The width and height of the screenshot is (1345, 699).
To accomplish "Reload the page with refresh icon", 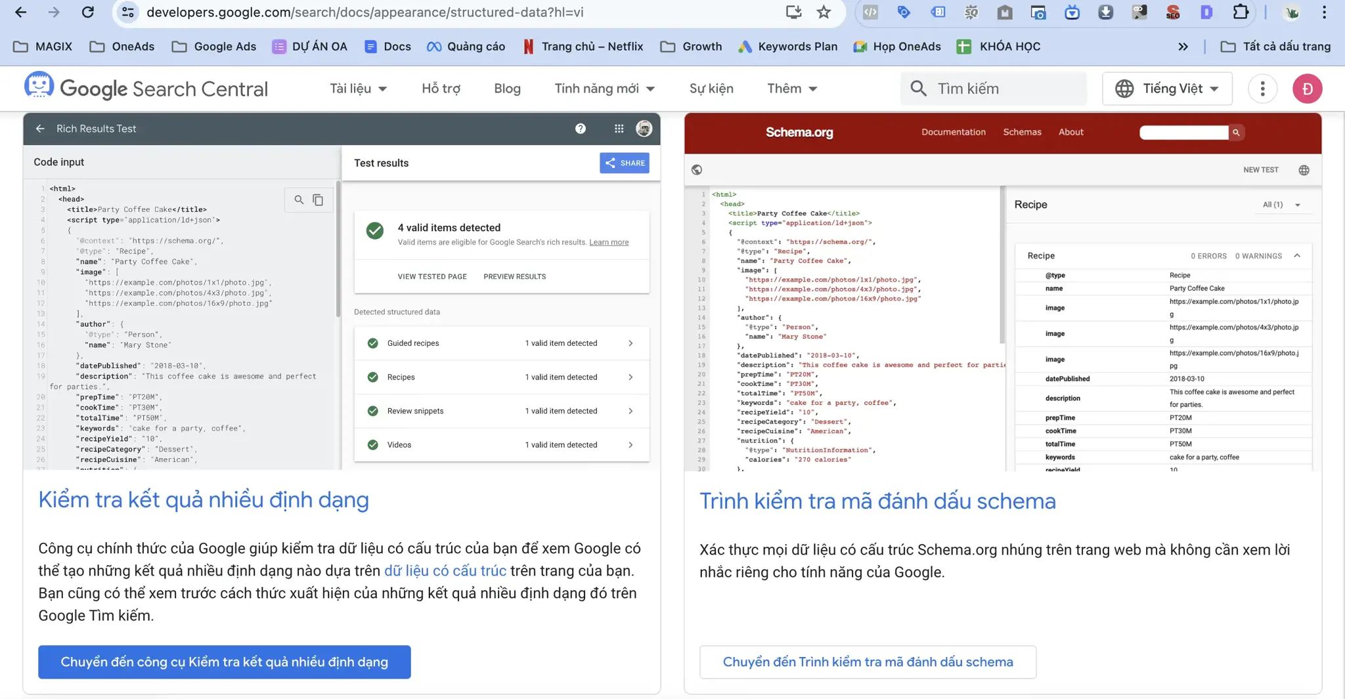I will [x=87, y=12].
